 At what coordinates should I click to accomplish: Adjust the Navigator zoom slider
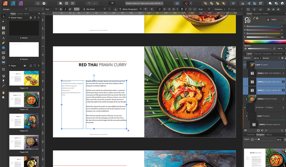tap(265, 139)
